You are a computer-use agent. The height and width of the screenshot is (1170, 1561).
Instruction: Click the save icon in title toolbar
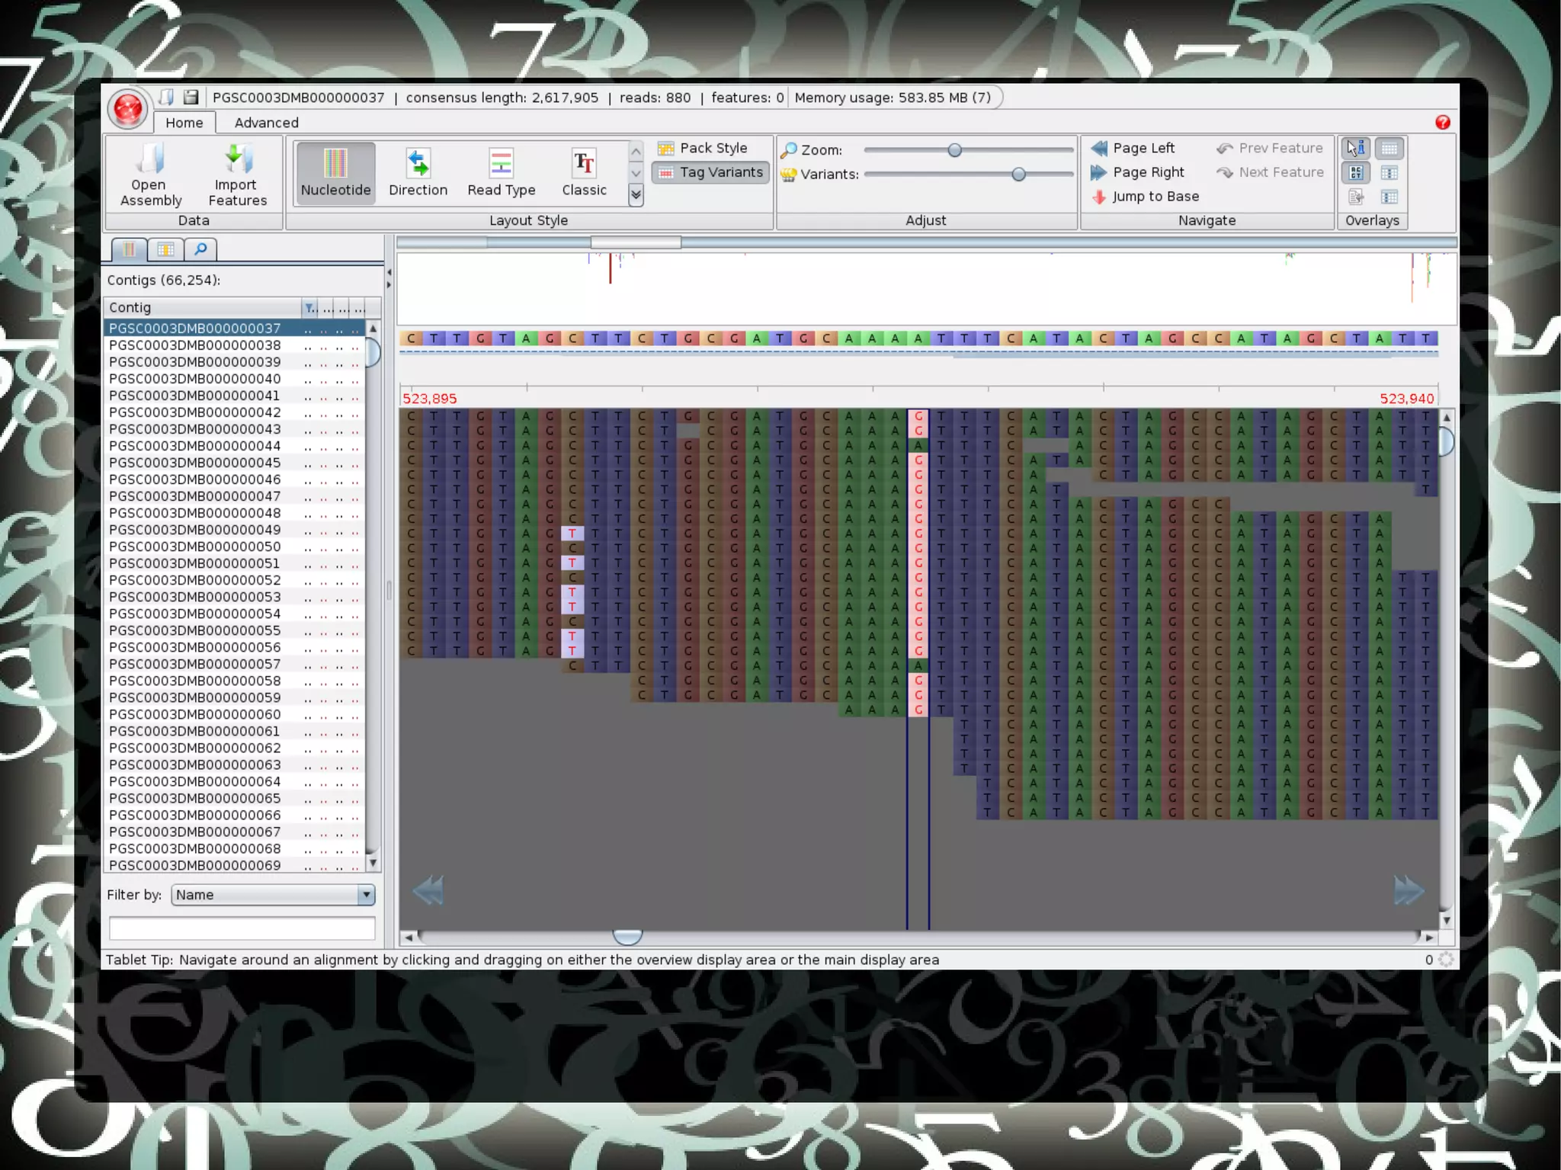(x=191, y=97)
